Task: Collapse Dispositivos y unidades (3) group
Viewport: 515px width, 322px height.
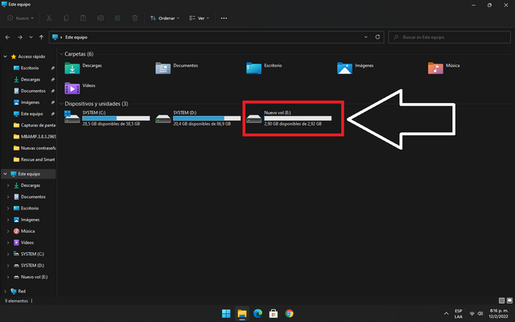Action: pyautogui.click(x=61, y=104)
